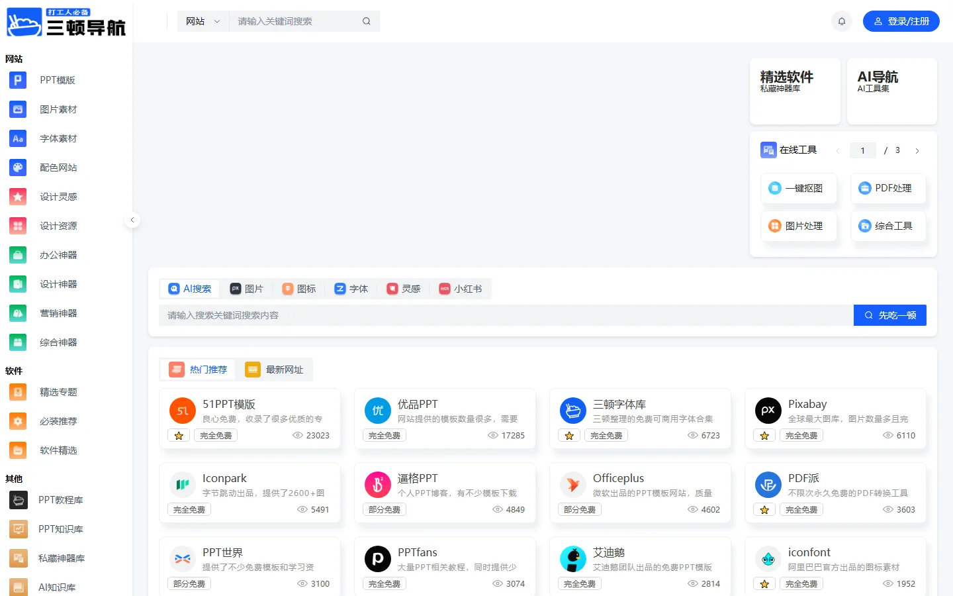Open the 逼格PPT site icon
Viewport: 953px width, 596px height.
point(378,485)
